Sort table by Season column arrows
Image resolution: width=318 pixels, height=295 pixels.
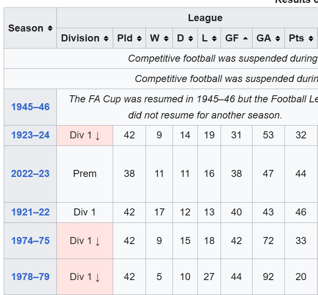50,28
